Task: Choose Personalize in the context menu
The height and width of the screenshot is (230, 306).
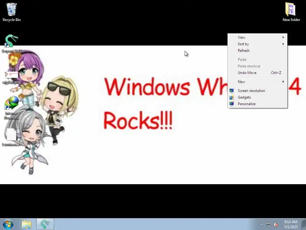Action: 257,104
